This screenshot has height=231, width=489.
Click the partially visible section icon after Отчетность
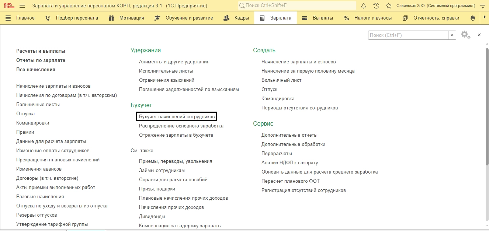coord(473,18)
